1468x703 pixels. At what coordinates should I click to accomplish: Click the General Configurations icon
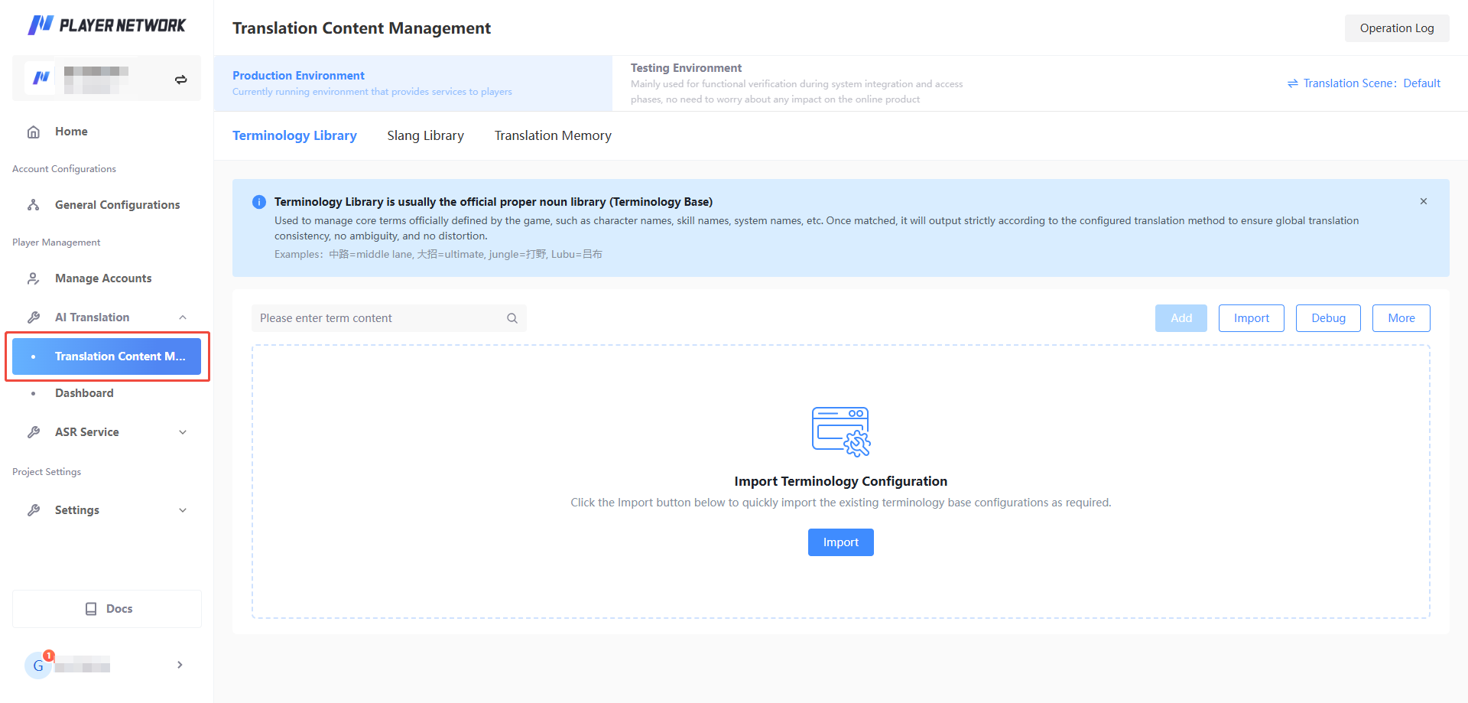point(34,205)
